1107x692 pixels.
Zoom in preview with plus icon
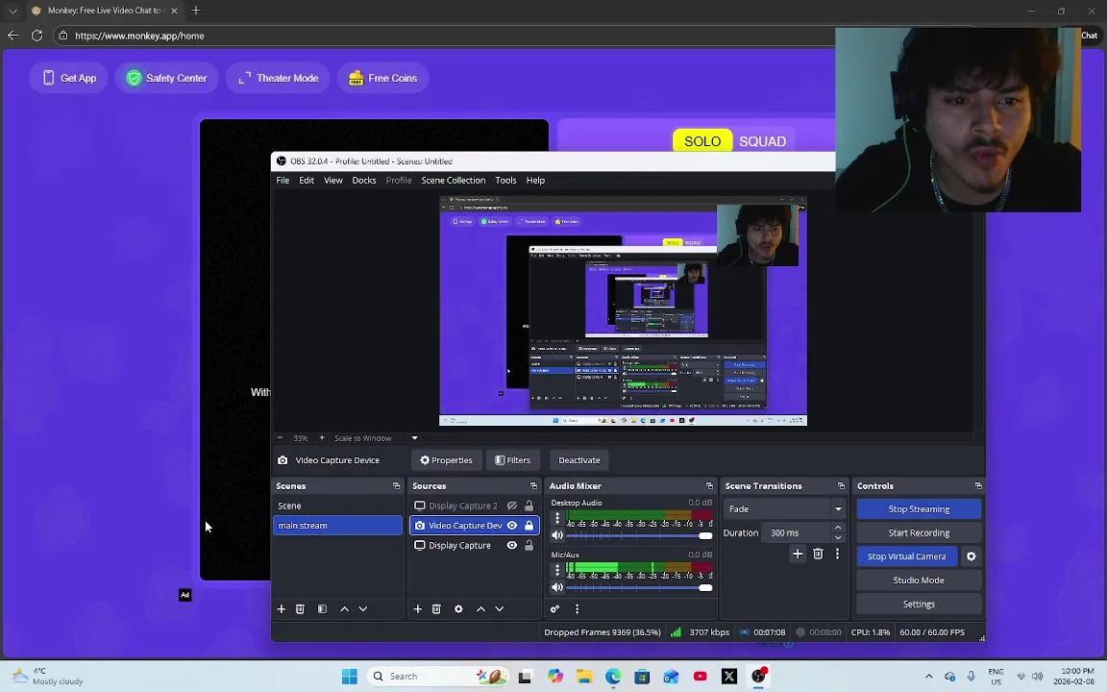coord(322,438)
